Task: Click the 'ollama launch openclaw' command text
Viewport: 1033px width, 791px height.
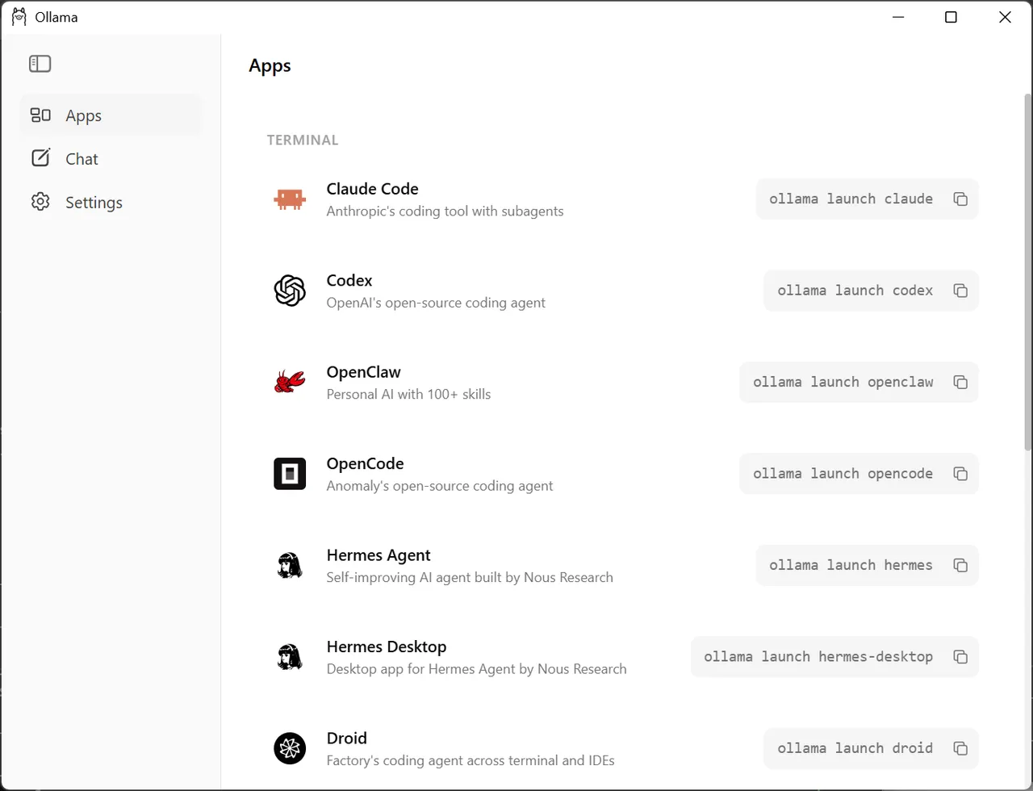Action: [843, 383]
